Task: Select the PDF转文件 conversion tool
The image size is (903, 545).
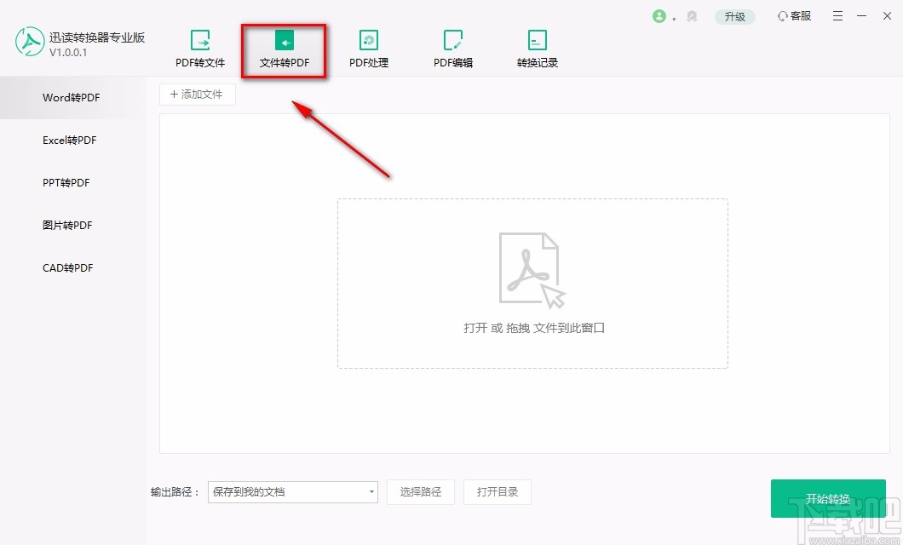Action: (x=200, y=48)
